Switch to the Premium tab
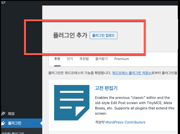The image size is (180, 134). 121,59
